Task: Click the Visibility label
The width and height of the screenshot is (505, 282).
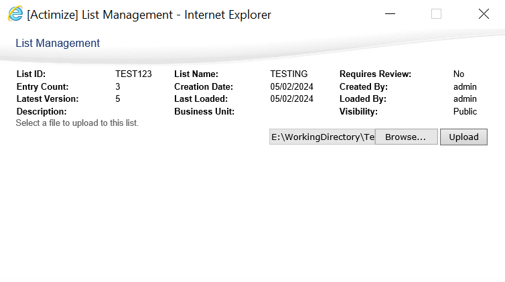Action: pos(358,111)
